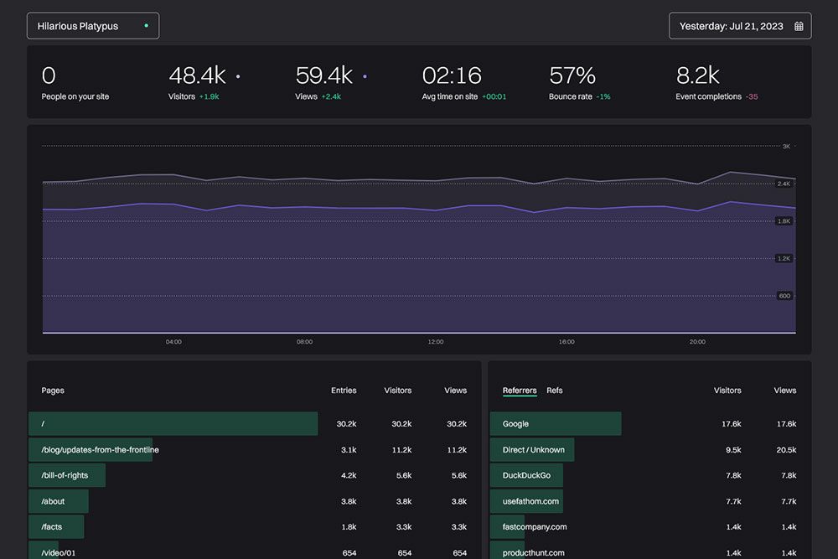The width and height of the screenshot is (838, 559).
Task: Toggle the Views series purple dot
Action: 365,76
